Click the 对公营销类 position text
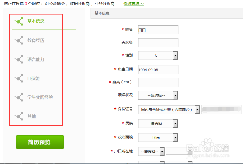 coord(55,3)
